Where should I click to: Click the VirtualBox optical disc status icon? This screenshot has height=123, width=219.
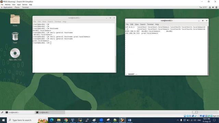(188, 116)
